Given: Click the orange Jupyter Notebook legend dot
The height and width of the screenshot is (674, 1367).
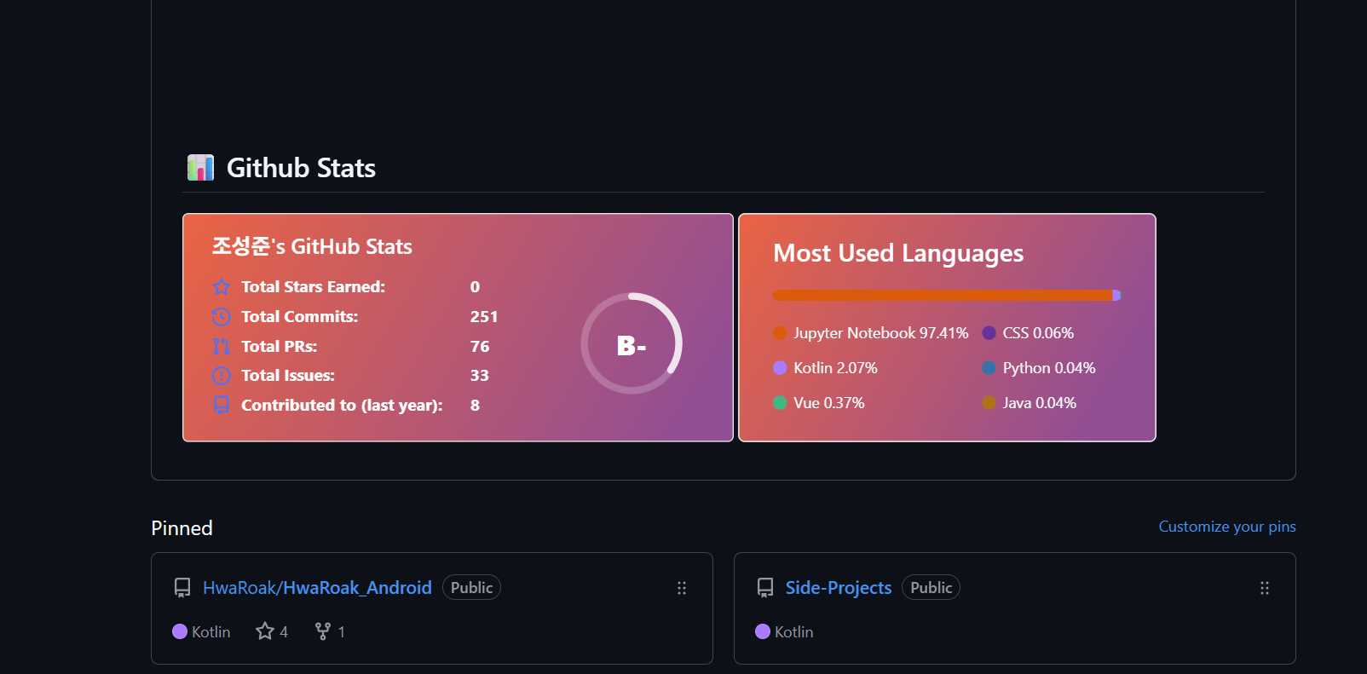Looking at the screenshot, I should coord(780,333).
